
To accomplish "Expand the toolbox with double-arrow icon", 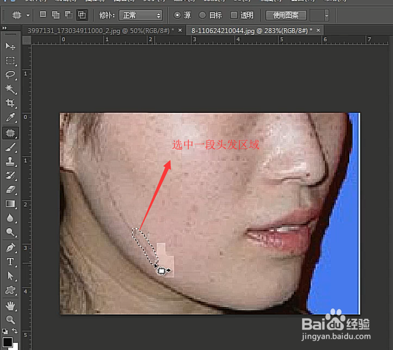I will pyautogui.click(x=5, y=28).
